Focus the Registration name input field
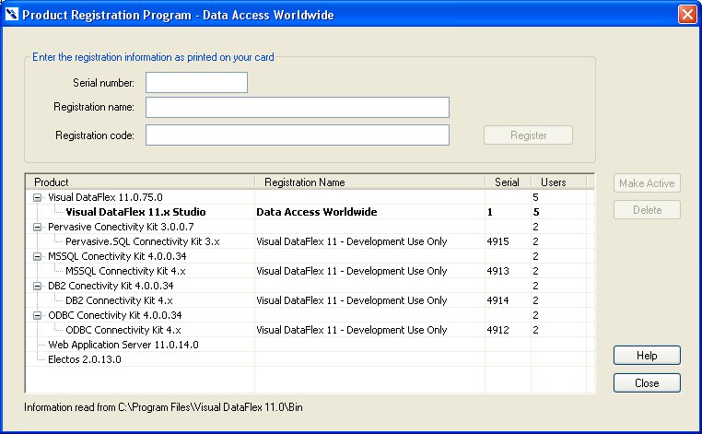 [x=298, y=108]
